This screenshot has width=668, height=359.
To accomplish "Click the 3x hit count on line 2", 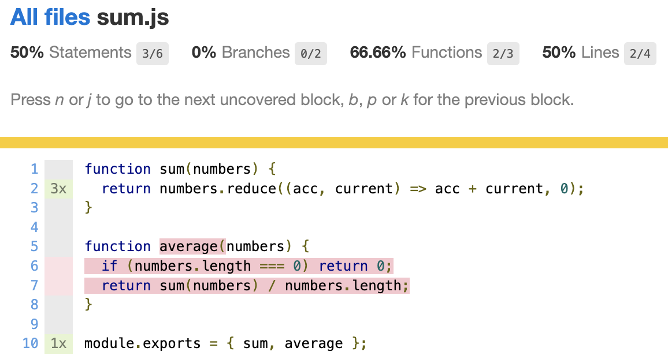I will (58, 189).
